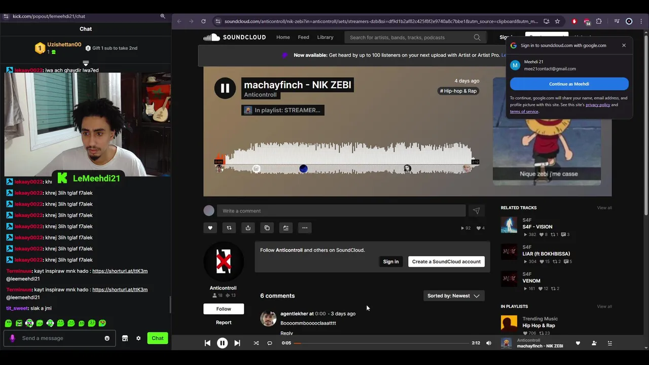Open related track LIAR (ft BOKHBISSA)
The width and height of the screenshot is (649, 365).
pyautogui.click(x=546, y=254)
